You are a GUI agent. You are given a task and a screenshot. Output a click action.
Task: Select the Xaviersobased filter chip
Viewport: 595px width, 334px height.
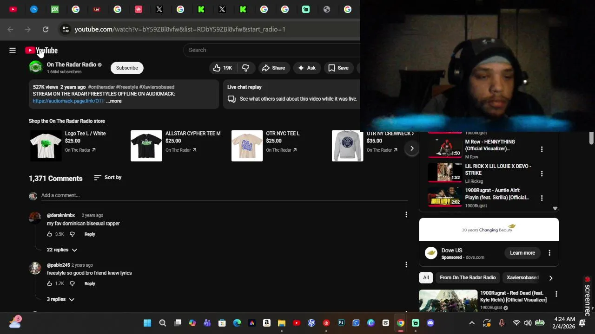tap(522, 277)
